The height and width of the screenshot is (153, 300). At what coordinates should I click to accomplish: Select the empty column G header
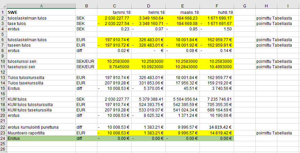(x=245, y=6)
